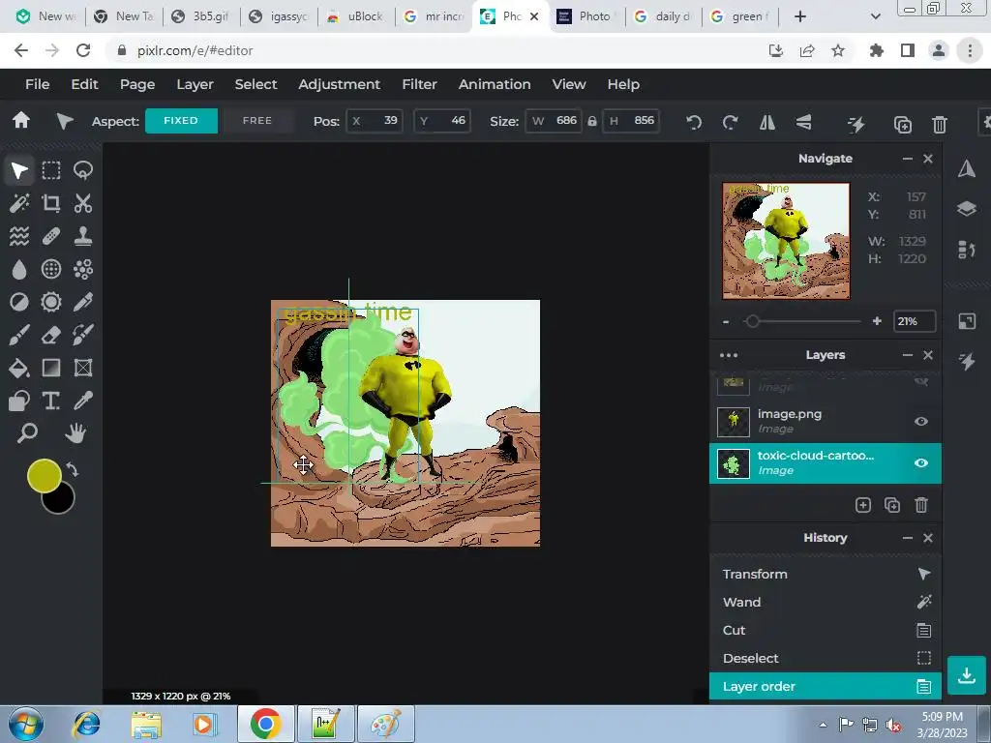Zoom out with Navigate minus button
Viewport: 991px width, 743px height.
[726, 322]
